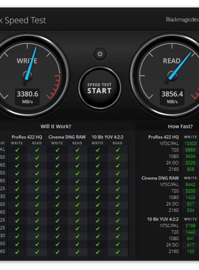Click ProRes 422 HQ header in Will It Work

tap(27, 137)
